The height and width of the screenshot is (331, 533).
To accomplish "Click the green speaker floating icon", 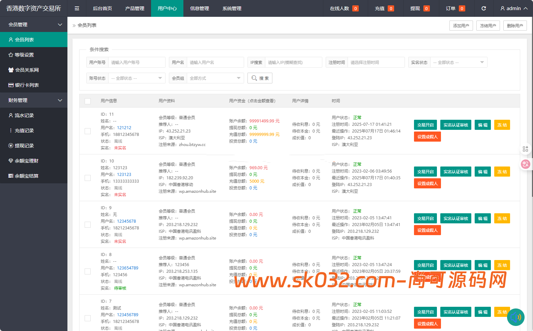I will pyautogui.click(x=516, y=317).
